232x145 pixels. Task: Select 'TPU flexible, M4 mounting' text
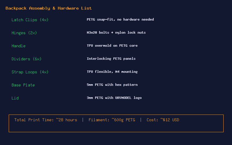click(112, 72)
